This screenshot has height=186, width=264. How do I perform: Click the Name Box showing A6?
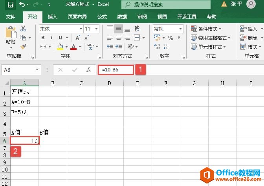point(21,70)
